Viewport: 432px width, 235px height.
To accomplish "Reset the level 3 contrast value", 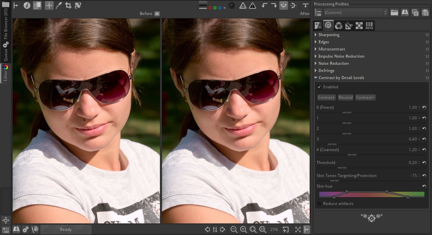I will pos(424,139).
